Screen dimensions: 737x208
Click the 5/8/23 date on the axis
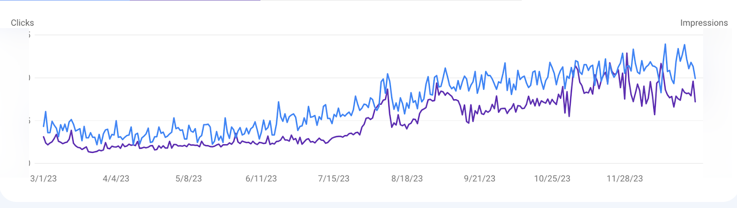(188, 179)
